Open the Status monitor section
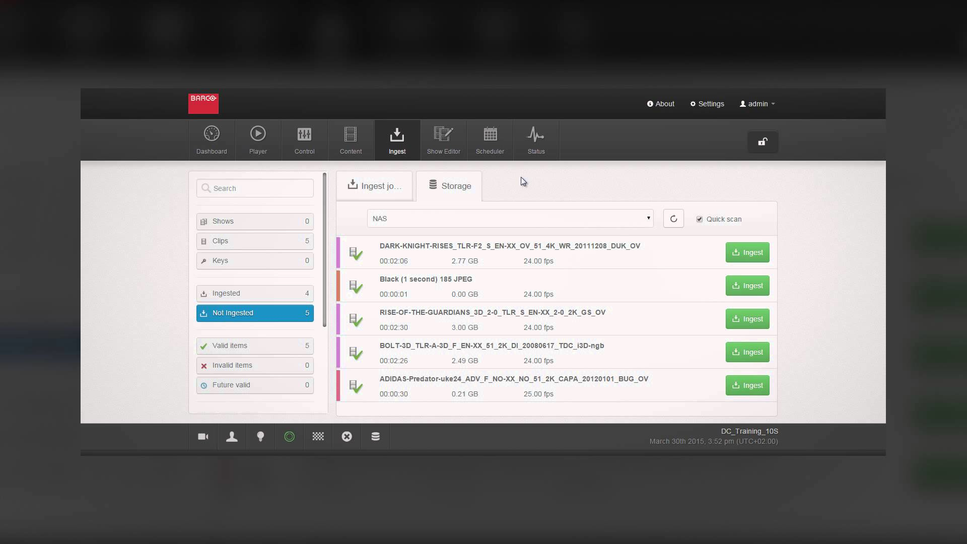Viewport: 967px width, 544px height. click(x=536, y=140)
